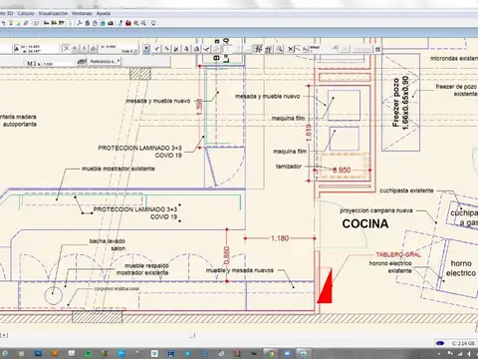Screen dimensions: 478x359
Task: Click the 'mueble y mesada nuevos' label
Action: coord(240,270)
